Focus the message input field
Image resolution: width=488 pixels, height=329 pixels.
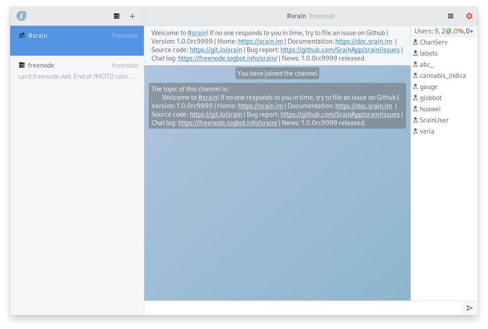(x=303, y=308)
